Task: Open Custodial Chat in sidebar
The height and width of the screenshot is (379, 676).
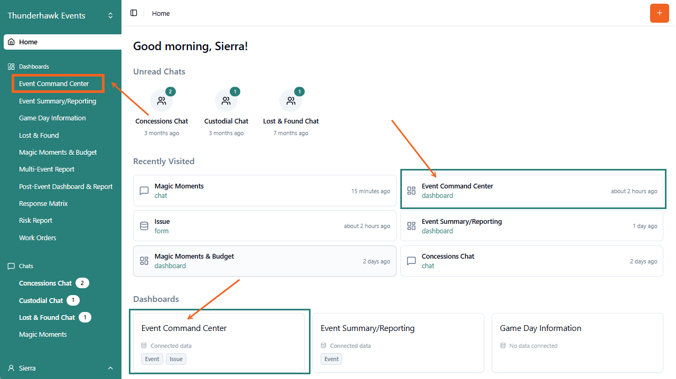Action: click(41, 300)
